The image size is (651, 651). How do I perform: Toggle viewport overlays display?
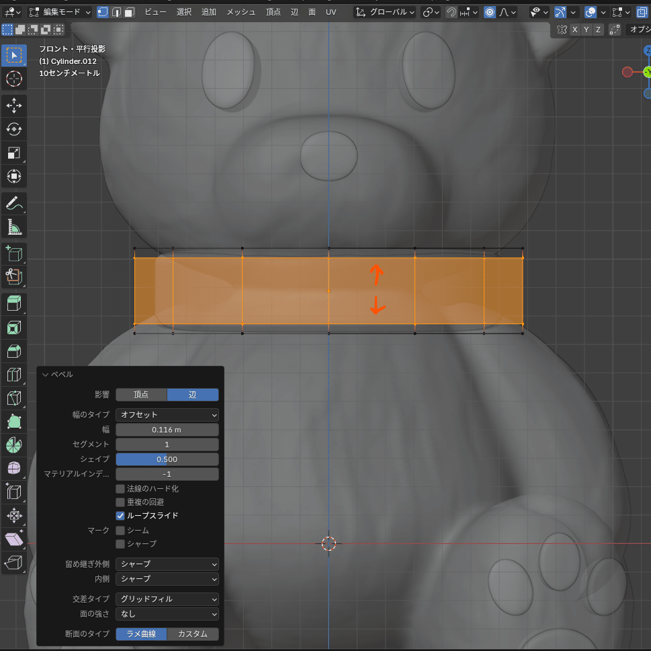click(x=590, y=12)
